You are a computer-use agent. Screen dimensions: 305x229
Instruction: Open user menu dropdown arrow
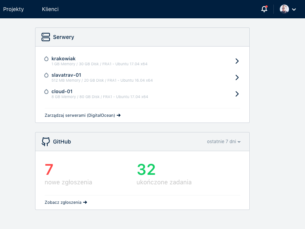pyautogui.click(x=294, y=10)
